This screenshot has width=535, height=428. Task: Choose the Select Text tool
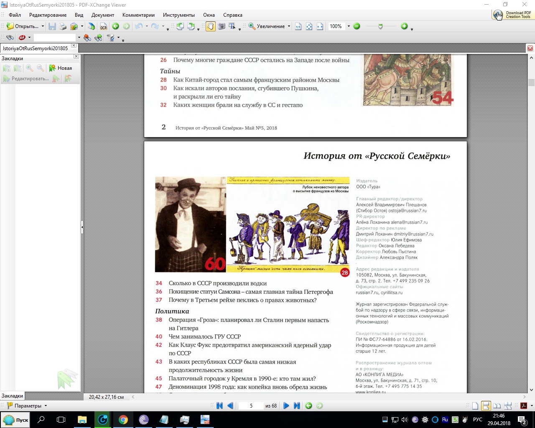(x=232, y=26)
